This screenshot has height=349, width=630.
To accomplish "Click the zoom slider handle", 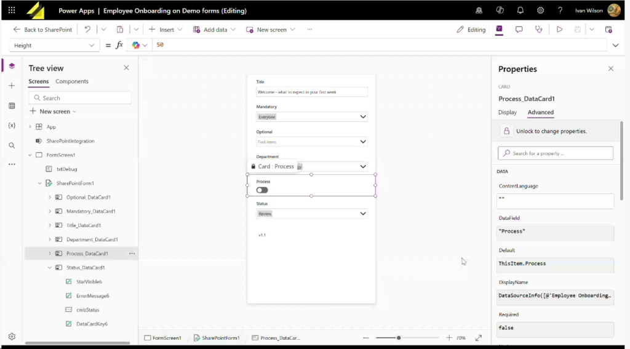I will pos(399,338).
